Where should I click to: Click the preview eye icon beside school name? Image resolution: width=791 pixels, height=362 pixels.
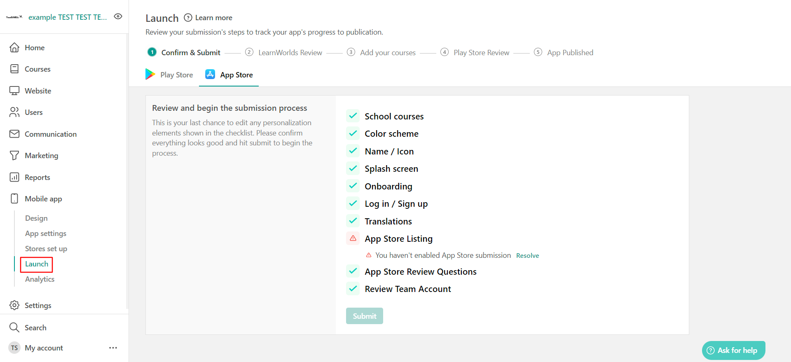pyautogui.click(x=118, y=16)
